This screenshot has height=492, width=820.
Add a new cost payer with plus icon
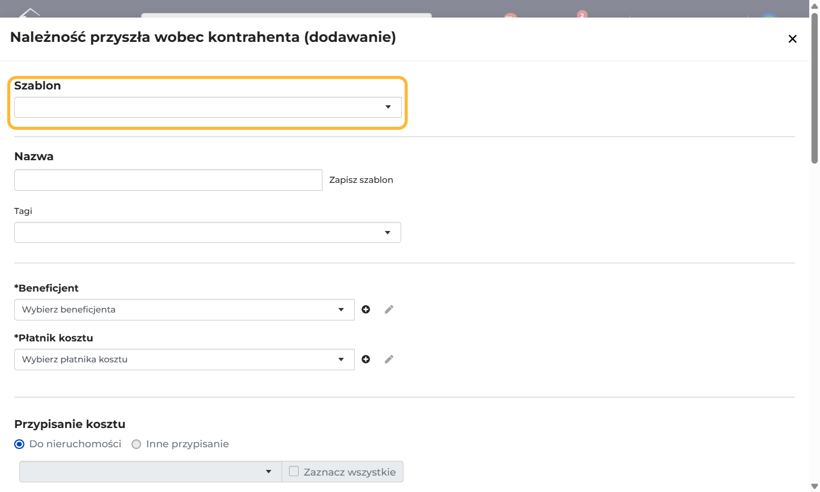click(x=366, y=359)
